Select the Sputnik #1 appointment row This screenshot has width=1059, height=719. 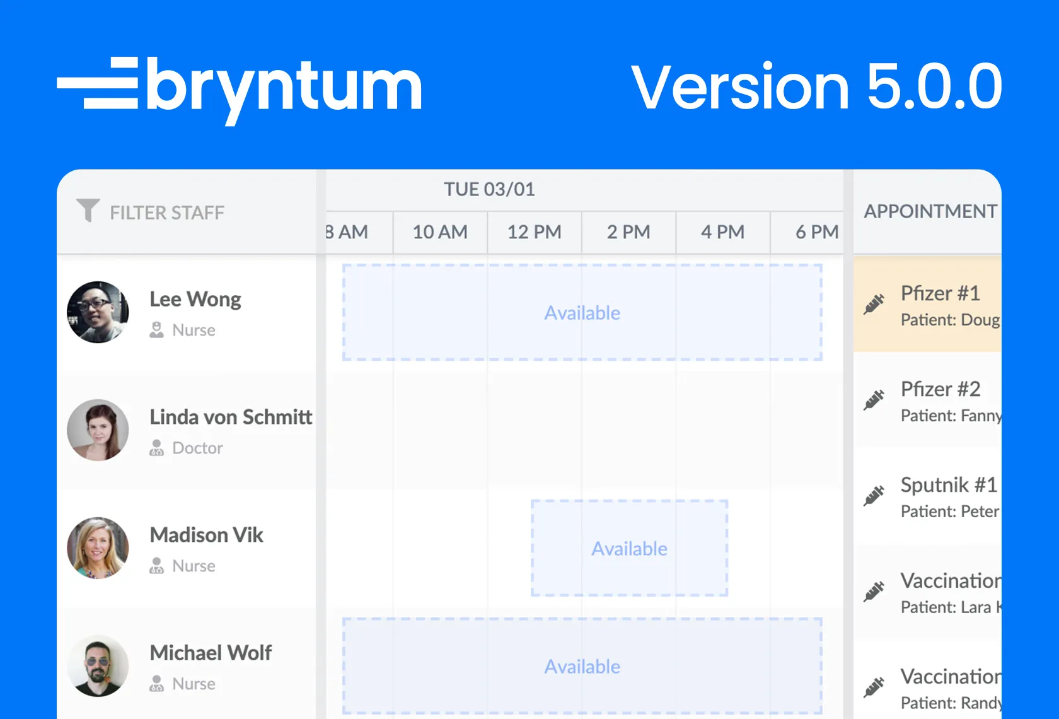pos(927,496)
